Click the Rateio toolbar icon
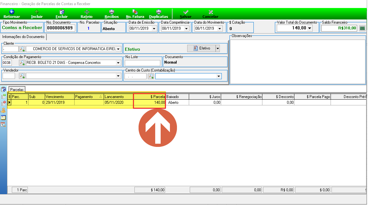368x205 pixels. click(87, 12)
